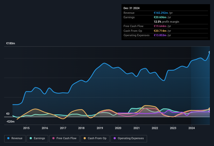Toggle the Cash From Op legend button
The height and width of the screenshot is (146, 214).
click(95, 138)
